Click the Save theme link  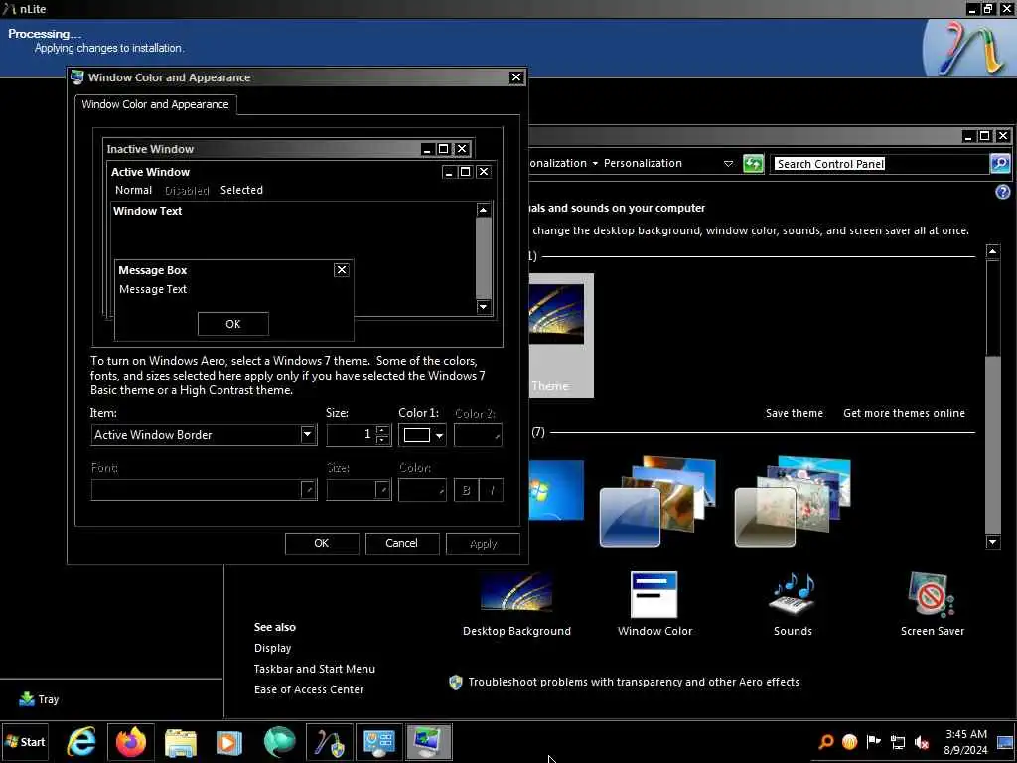[794, 413]
